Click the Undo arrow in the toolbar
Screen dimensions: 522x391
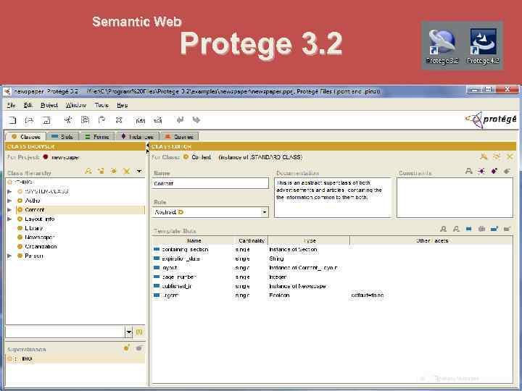tap(180, 119)
